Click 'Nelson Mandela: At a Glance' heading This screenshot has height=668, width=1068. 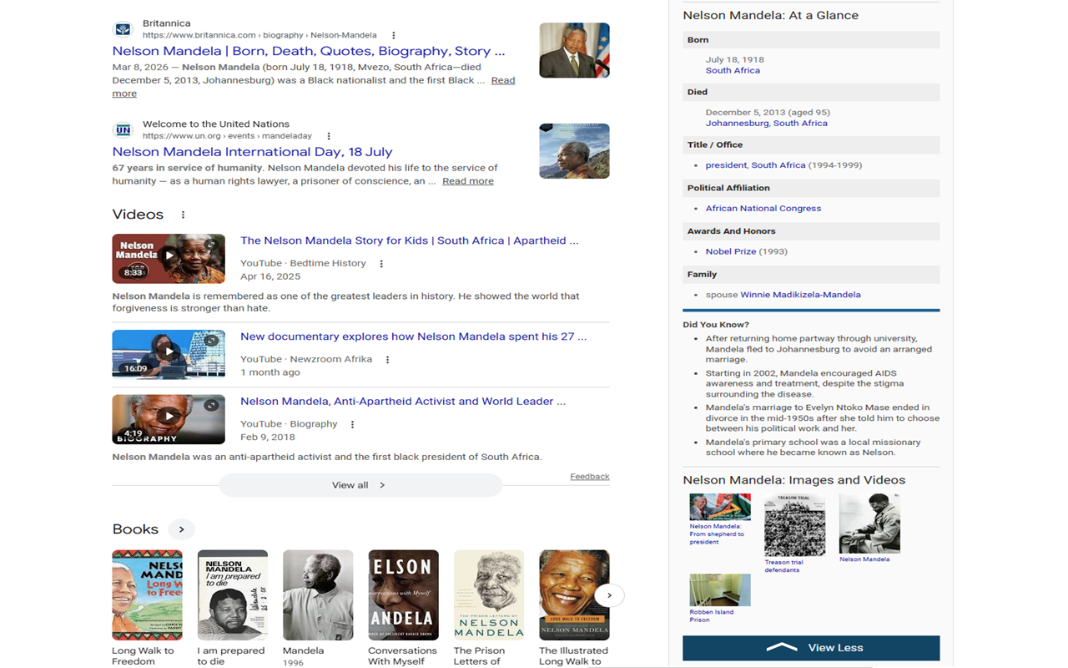click(x=771, y=15)
